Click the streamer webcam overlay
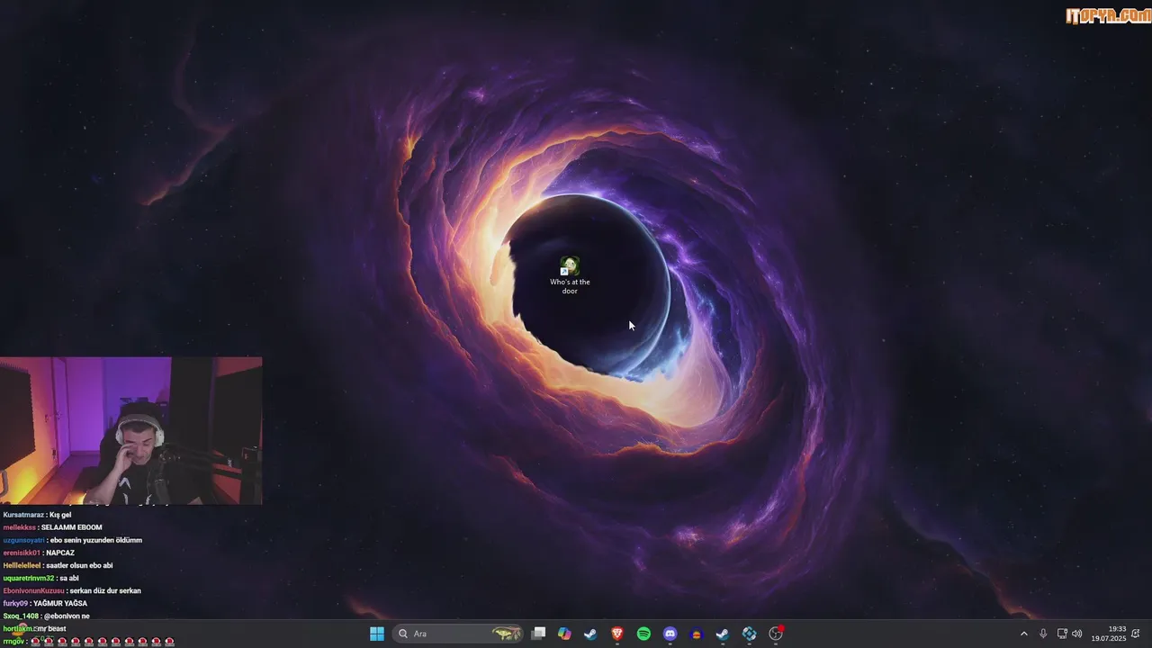The height and width of the screenshot is (648, 1152). tap(131, 431)
